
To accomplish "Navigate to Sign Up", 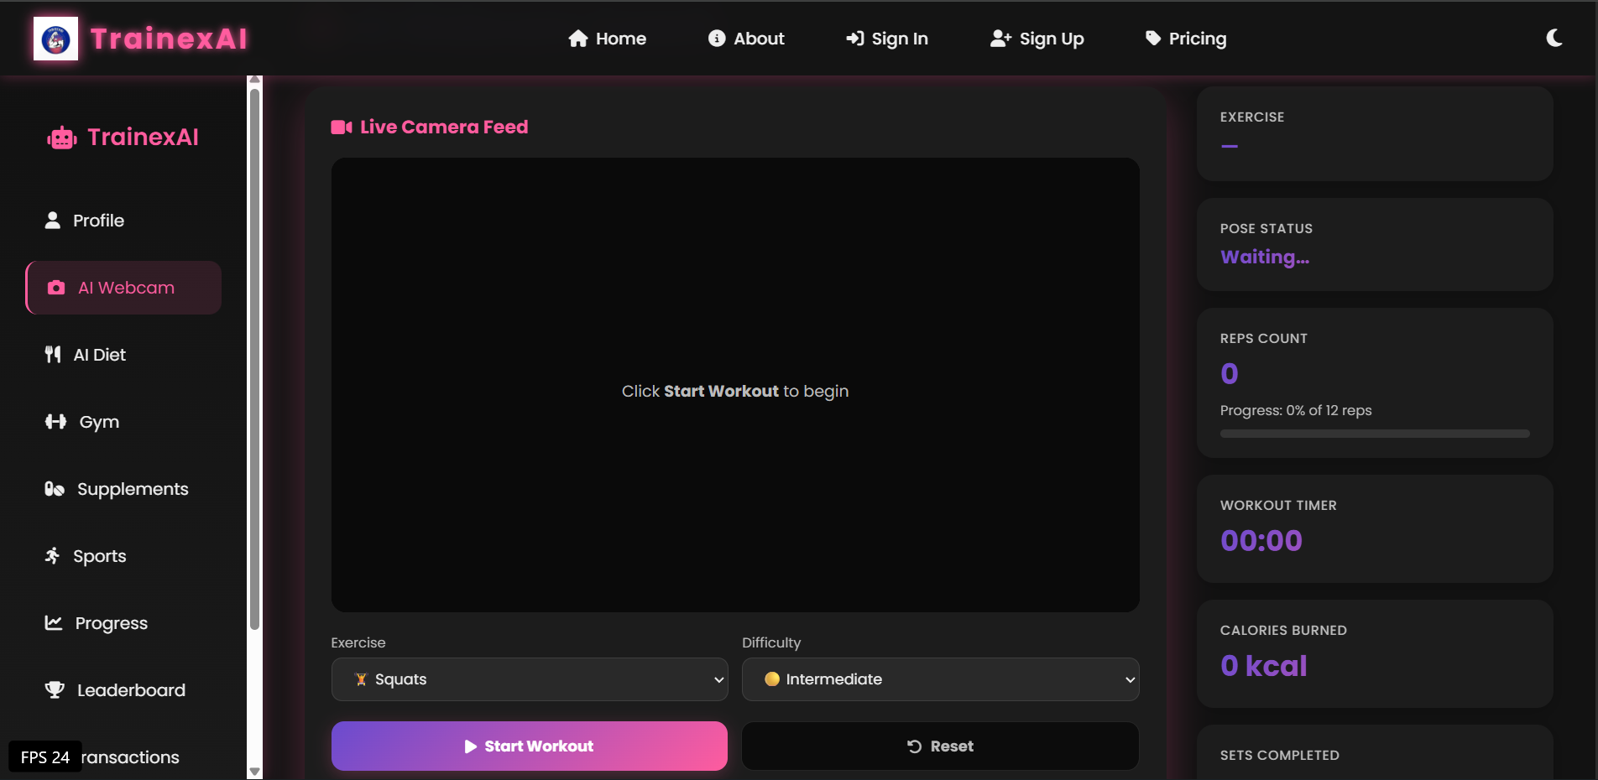I will tap(1037, 39).
